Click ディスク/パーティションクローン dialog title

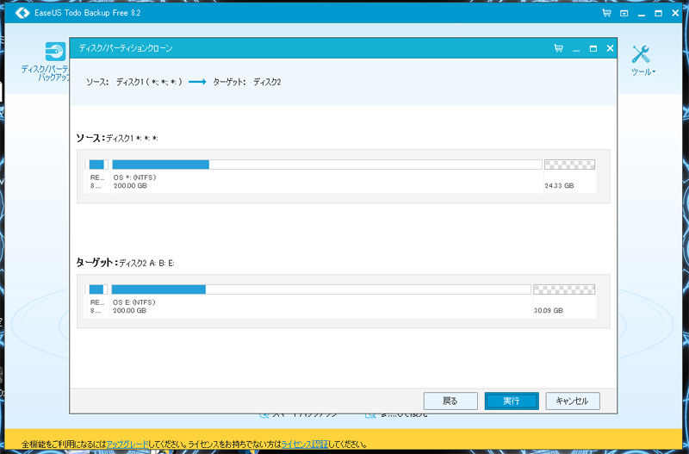(125, 48)
